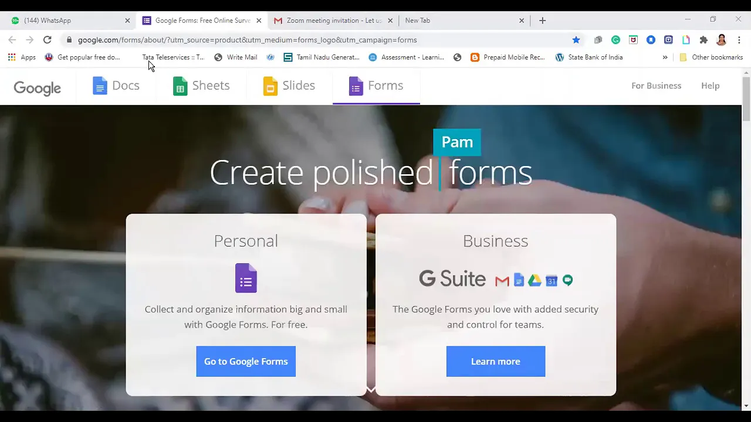Click the blue Docs icon in the Business card

click(519, 280)
